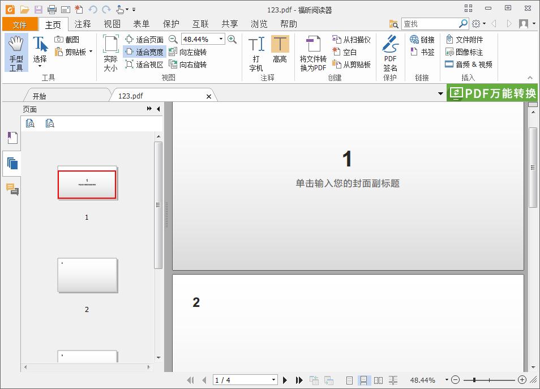Select page 2 thumbnail in the panel
The width and height of the screenshot is (540, 389).
click(x=87, y=276)
